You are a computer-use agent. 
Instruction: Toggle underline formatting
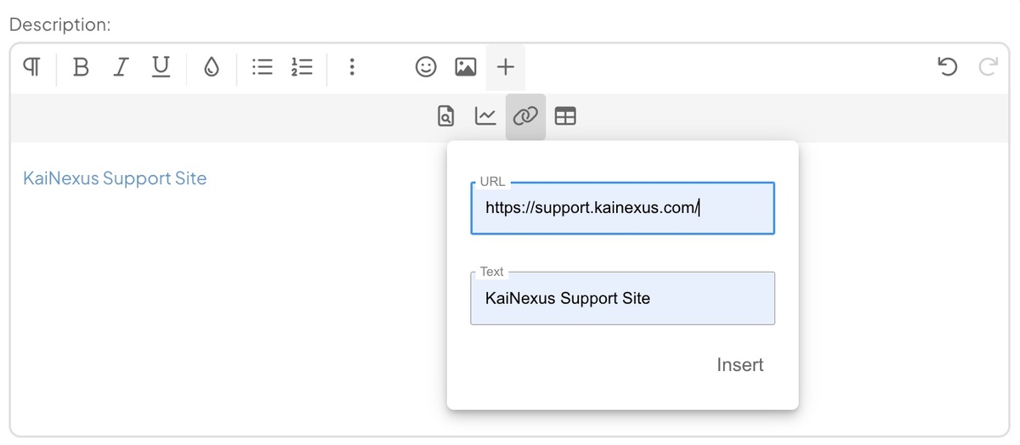point(161,67)
